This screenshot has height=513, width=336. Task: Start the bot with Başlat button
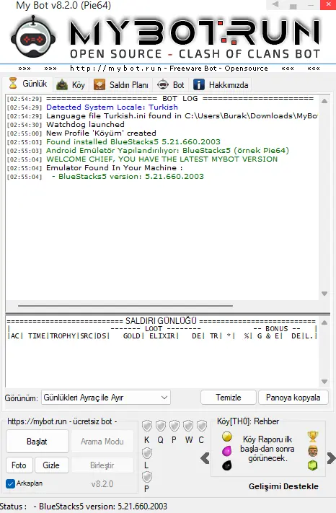tap(37, 442)
